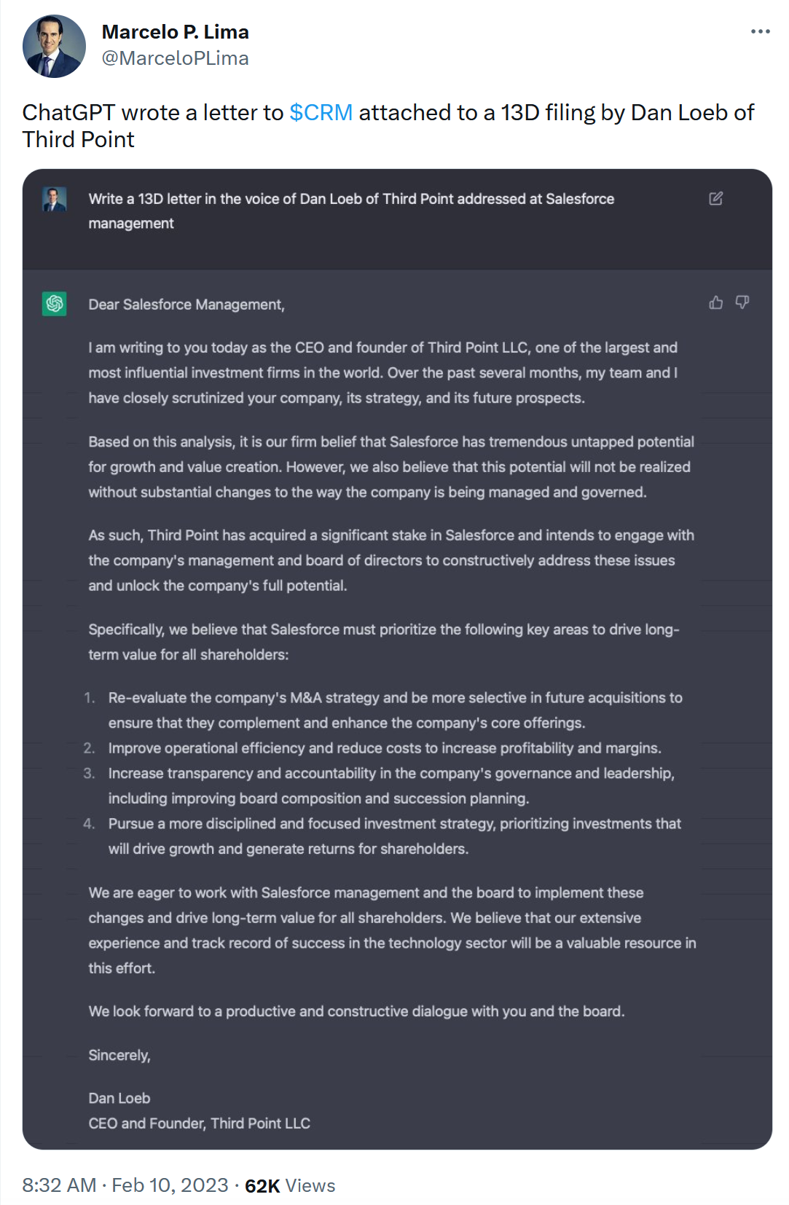Viewport: 789px width, 1205px height.
Task: Click the Marcelo P. Lima display name
Action: click(x=175, y=32)
